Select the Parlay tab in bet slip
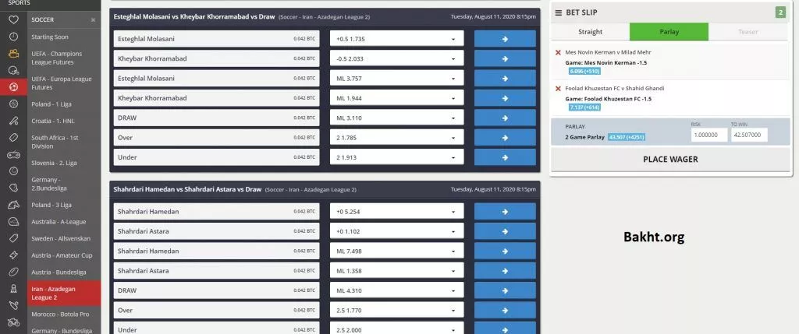 pyautogui.click(x=669, y=32)
